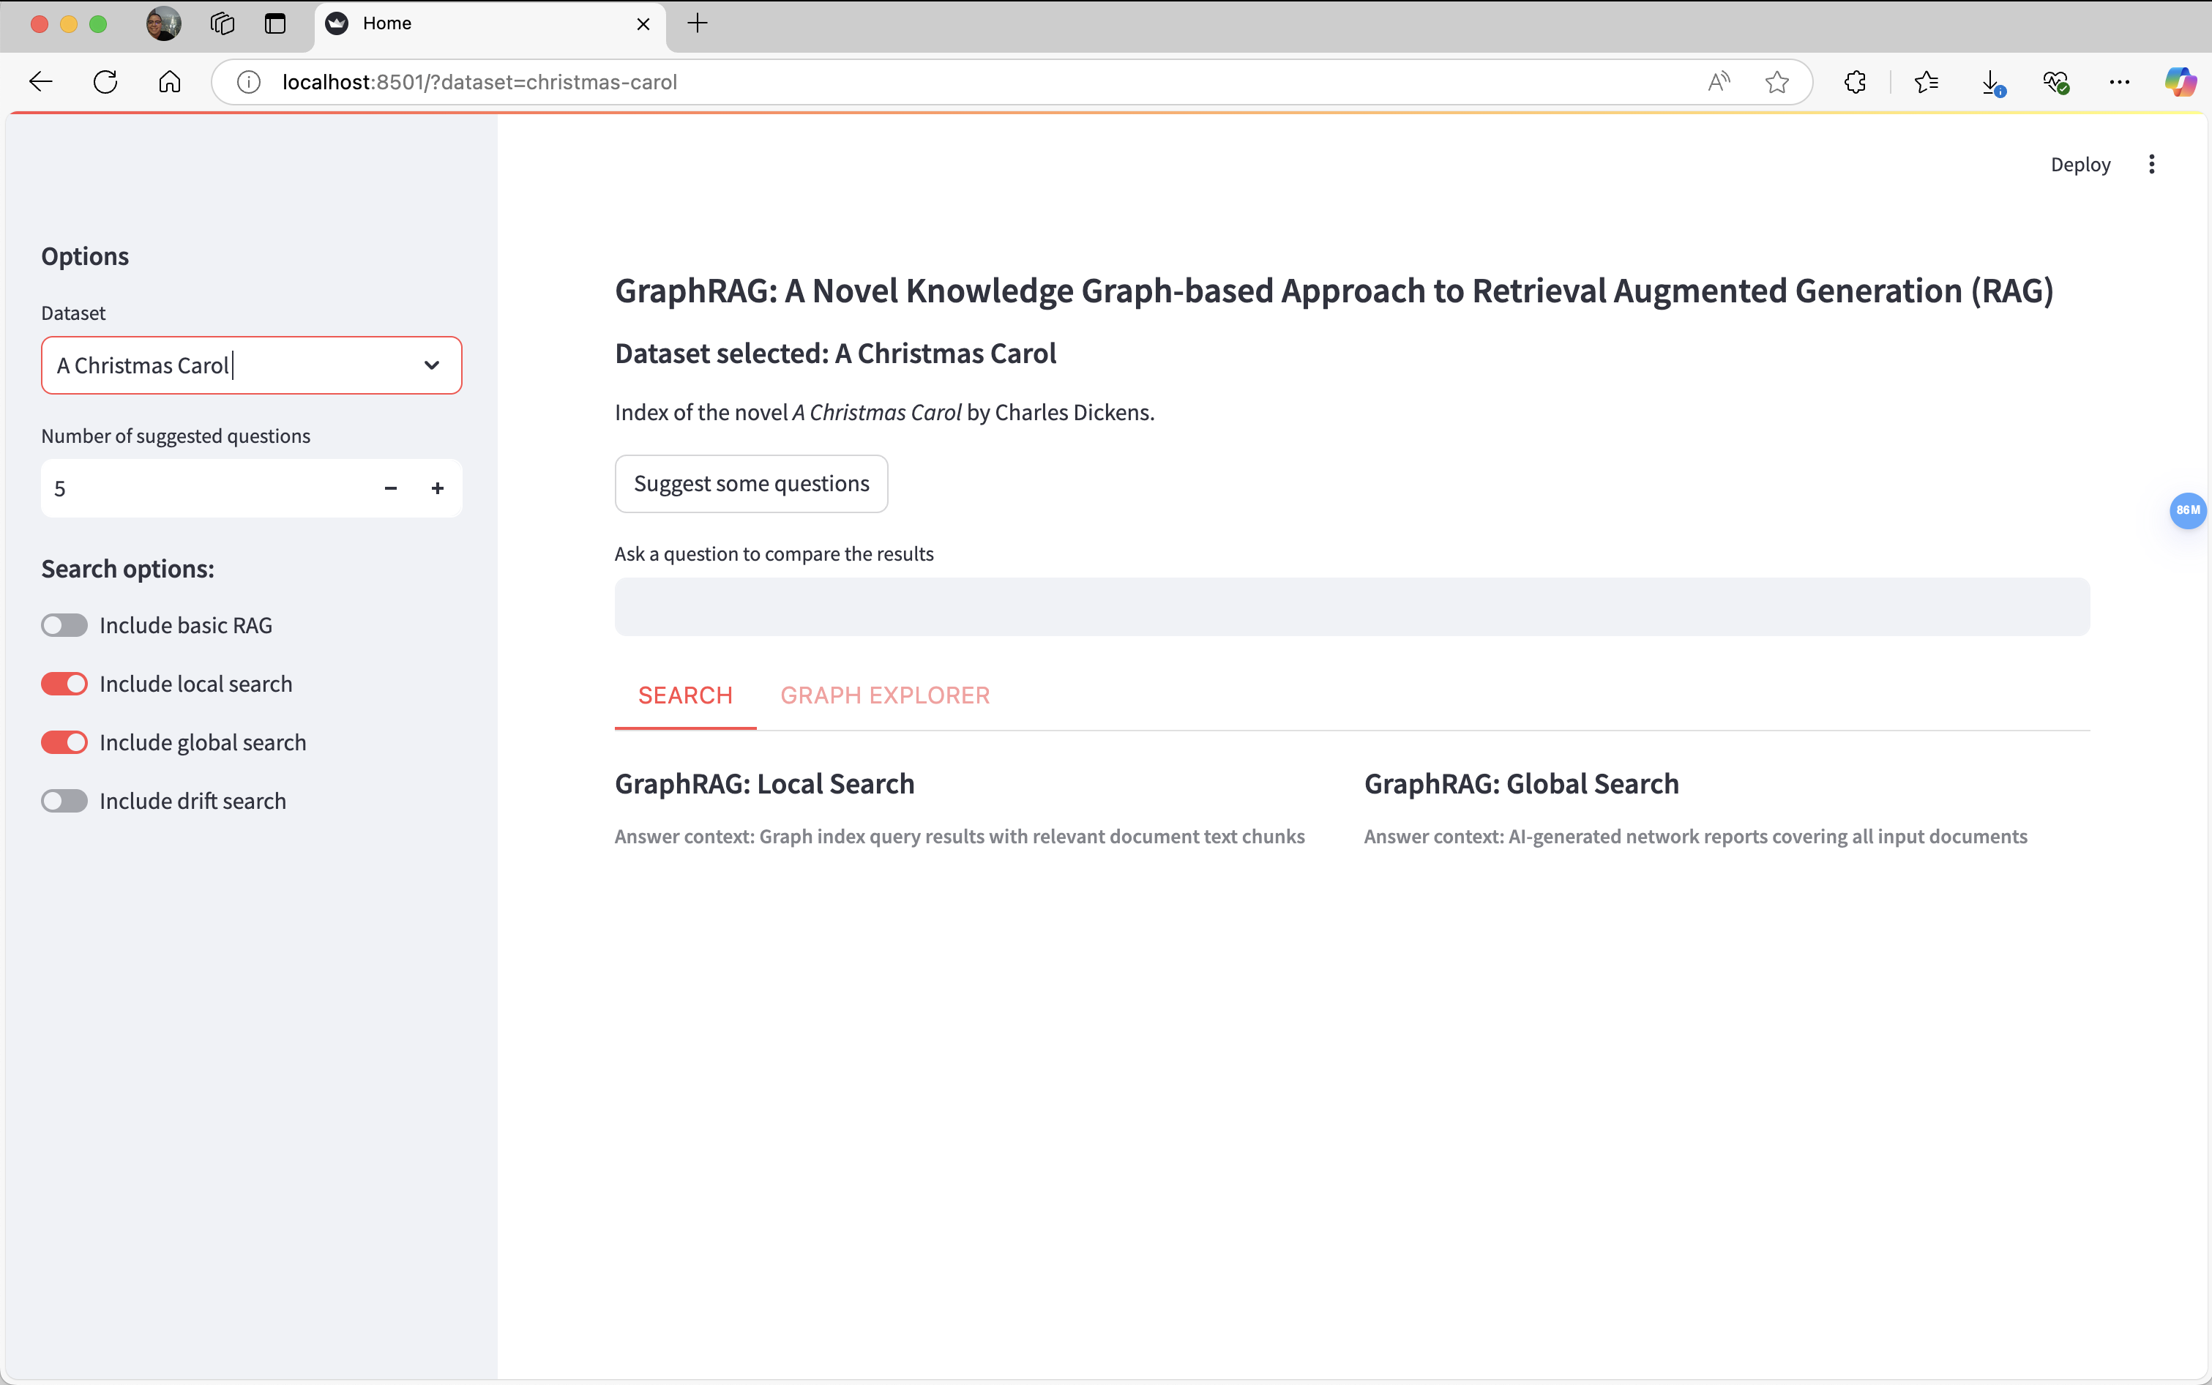Open Streamlit's three-dot main menu

pyautogui.click(x=2151, y=165)
